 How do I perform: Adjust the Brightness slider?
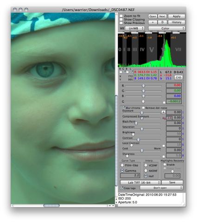click(133, 135)
